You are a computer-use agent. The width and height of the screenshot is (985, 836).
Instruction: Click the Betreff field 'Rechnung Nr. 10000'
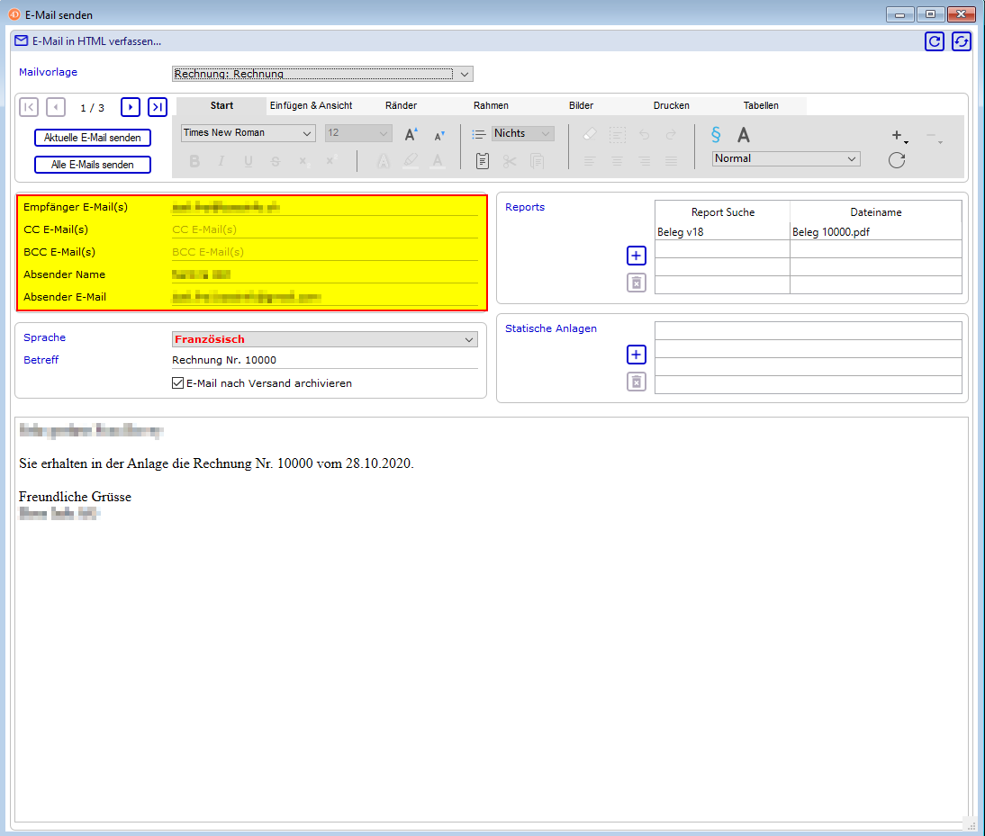pyautogui.click(x=324, y=360)
